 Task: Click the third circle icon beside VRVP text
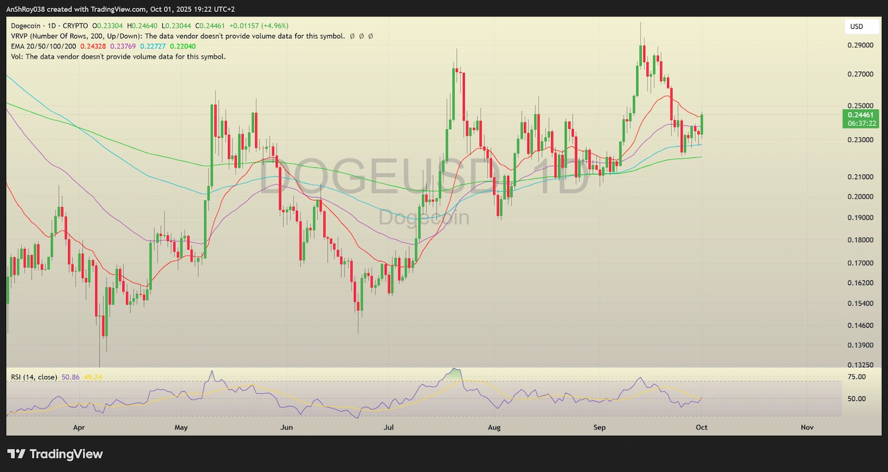click(370, 36)
